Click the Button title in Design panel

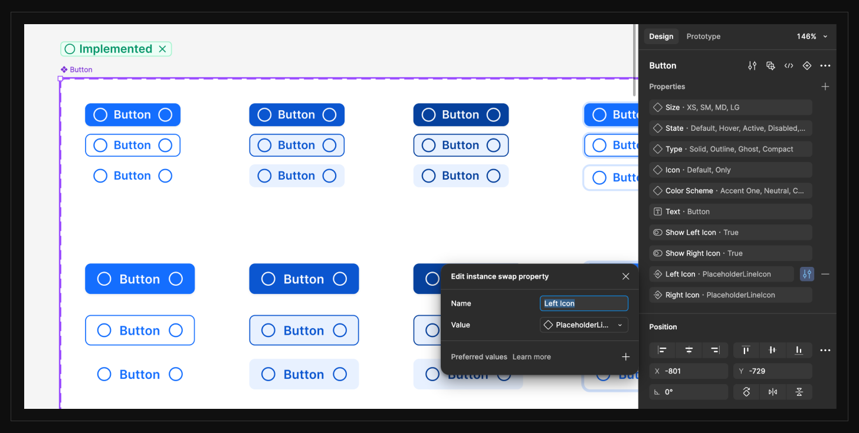coord(663,66)
